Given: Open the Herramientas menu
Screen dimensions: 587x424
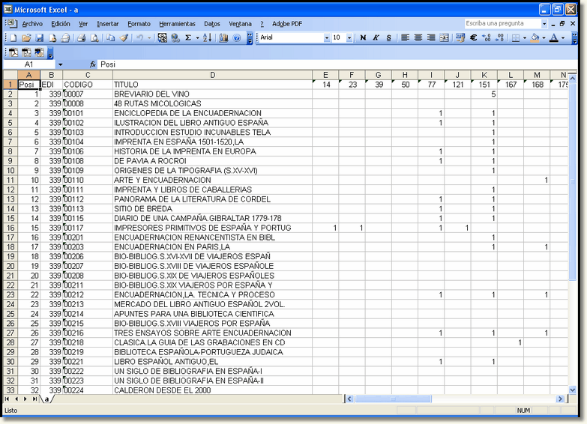Looking at the screenshot, I should (x=177, y=23).
